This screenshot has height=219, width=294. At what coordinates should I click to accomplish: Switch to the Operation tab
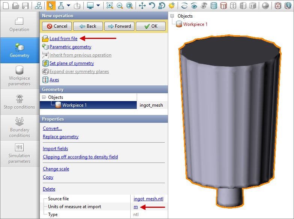(x=20, y=25)
